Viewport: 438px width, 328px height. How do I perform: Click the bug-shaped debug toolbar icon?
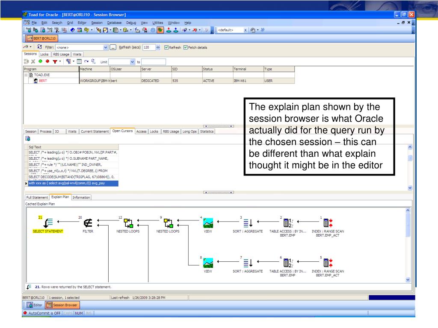pyautogui.click(x=160, y=30)
